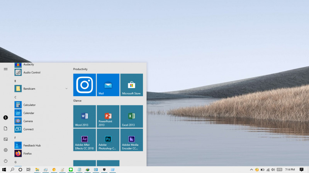The height and width of the screenshot is (173, 309).
Task: Expand the Bandicam folder chevron
Action: coord(66,89)
